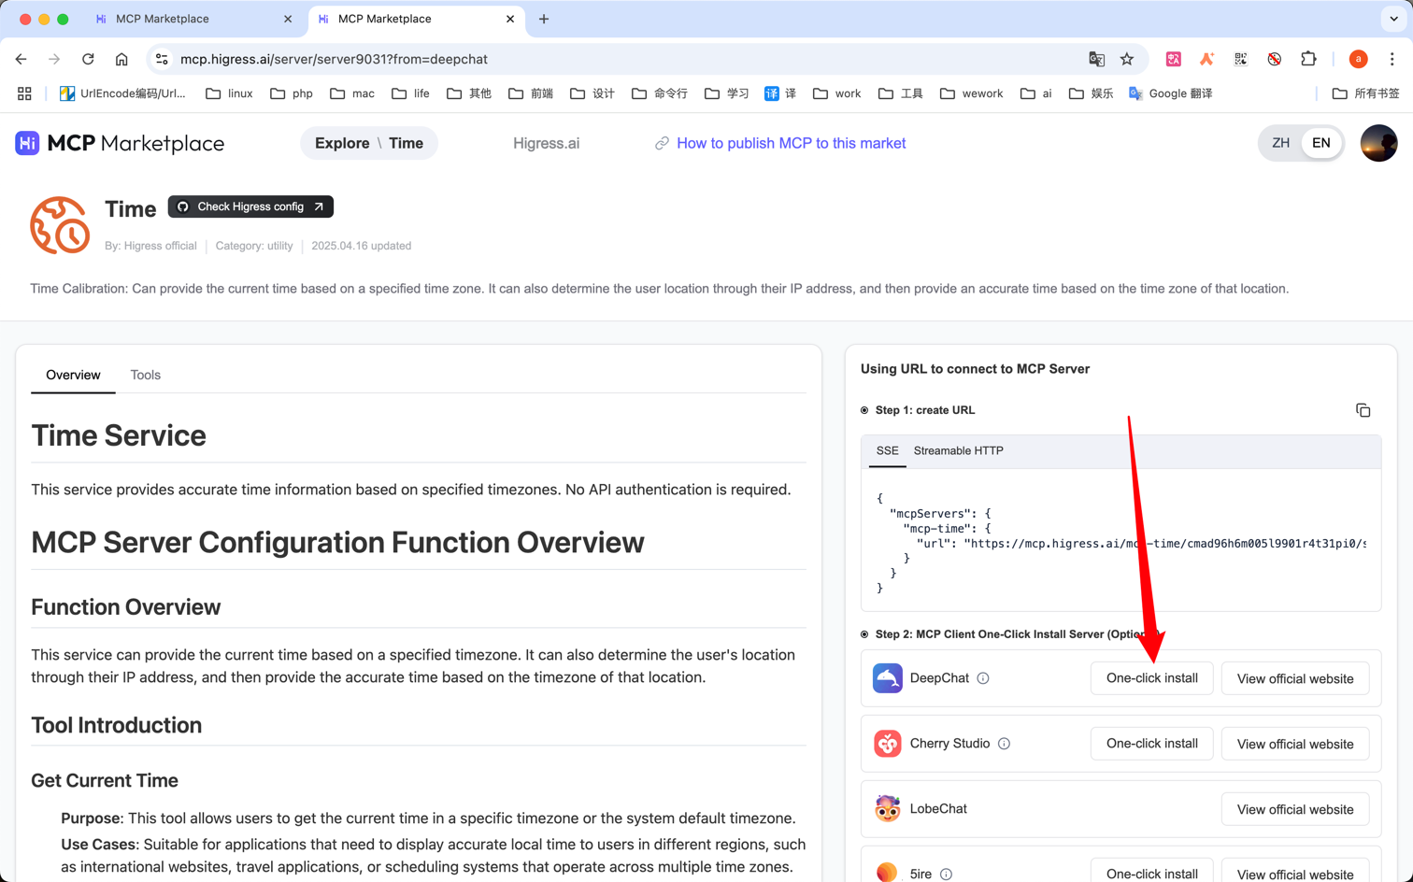Viewport: 1413px width, 882px height.
Task: Go to the browser home icon
Action: click(121, 59)
